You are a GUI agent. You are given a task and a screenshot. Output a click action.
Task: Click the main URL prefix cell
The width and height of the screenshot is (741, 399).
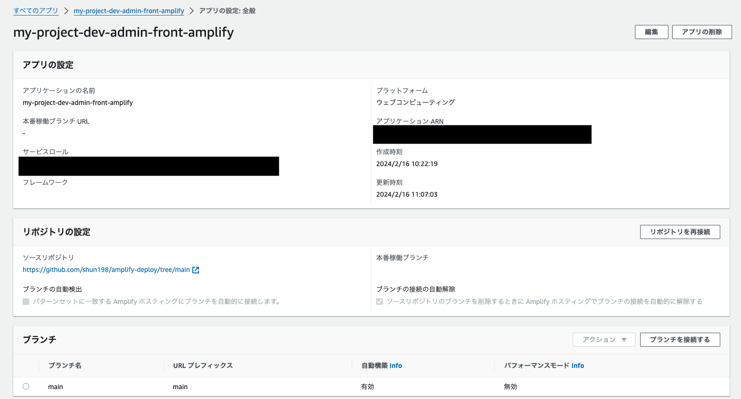pyautogui.click(x=180, y=387)
